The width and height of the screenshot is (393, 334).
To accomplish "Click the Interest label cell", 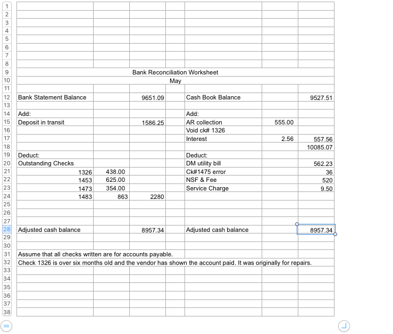I will 223,138.
